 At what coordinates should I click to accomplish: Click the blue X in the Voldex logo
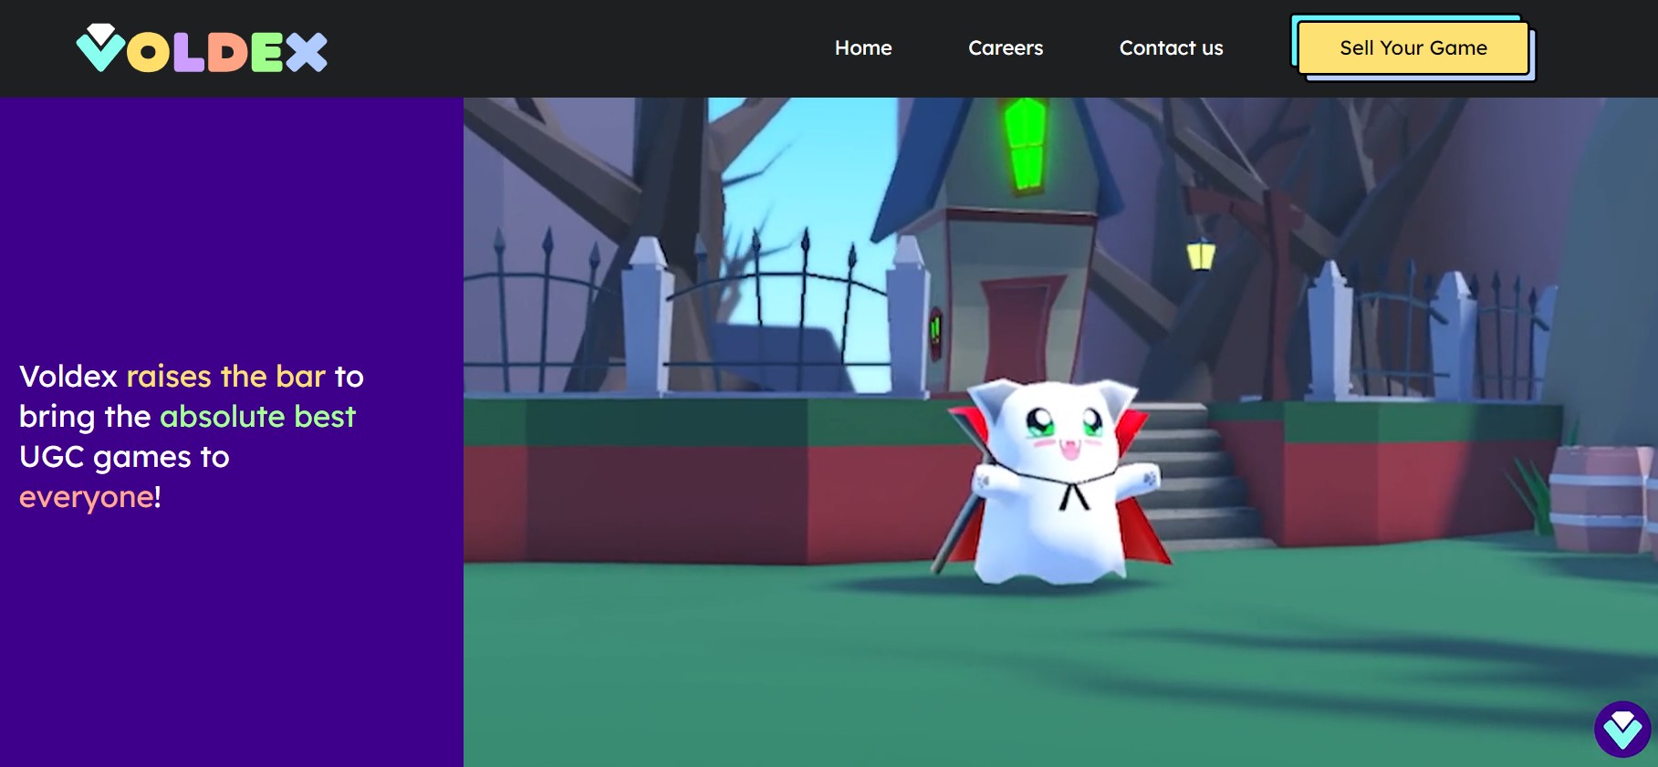click(307, 53)
